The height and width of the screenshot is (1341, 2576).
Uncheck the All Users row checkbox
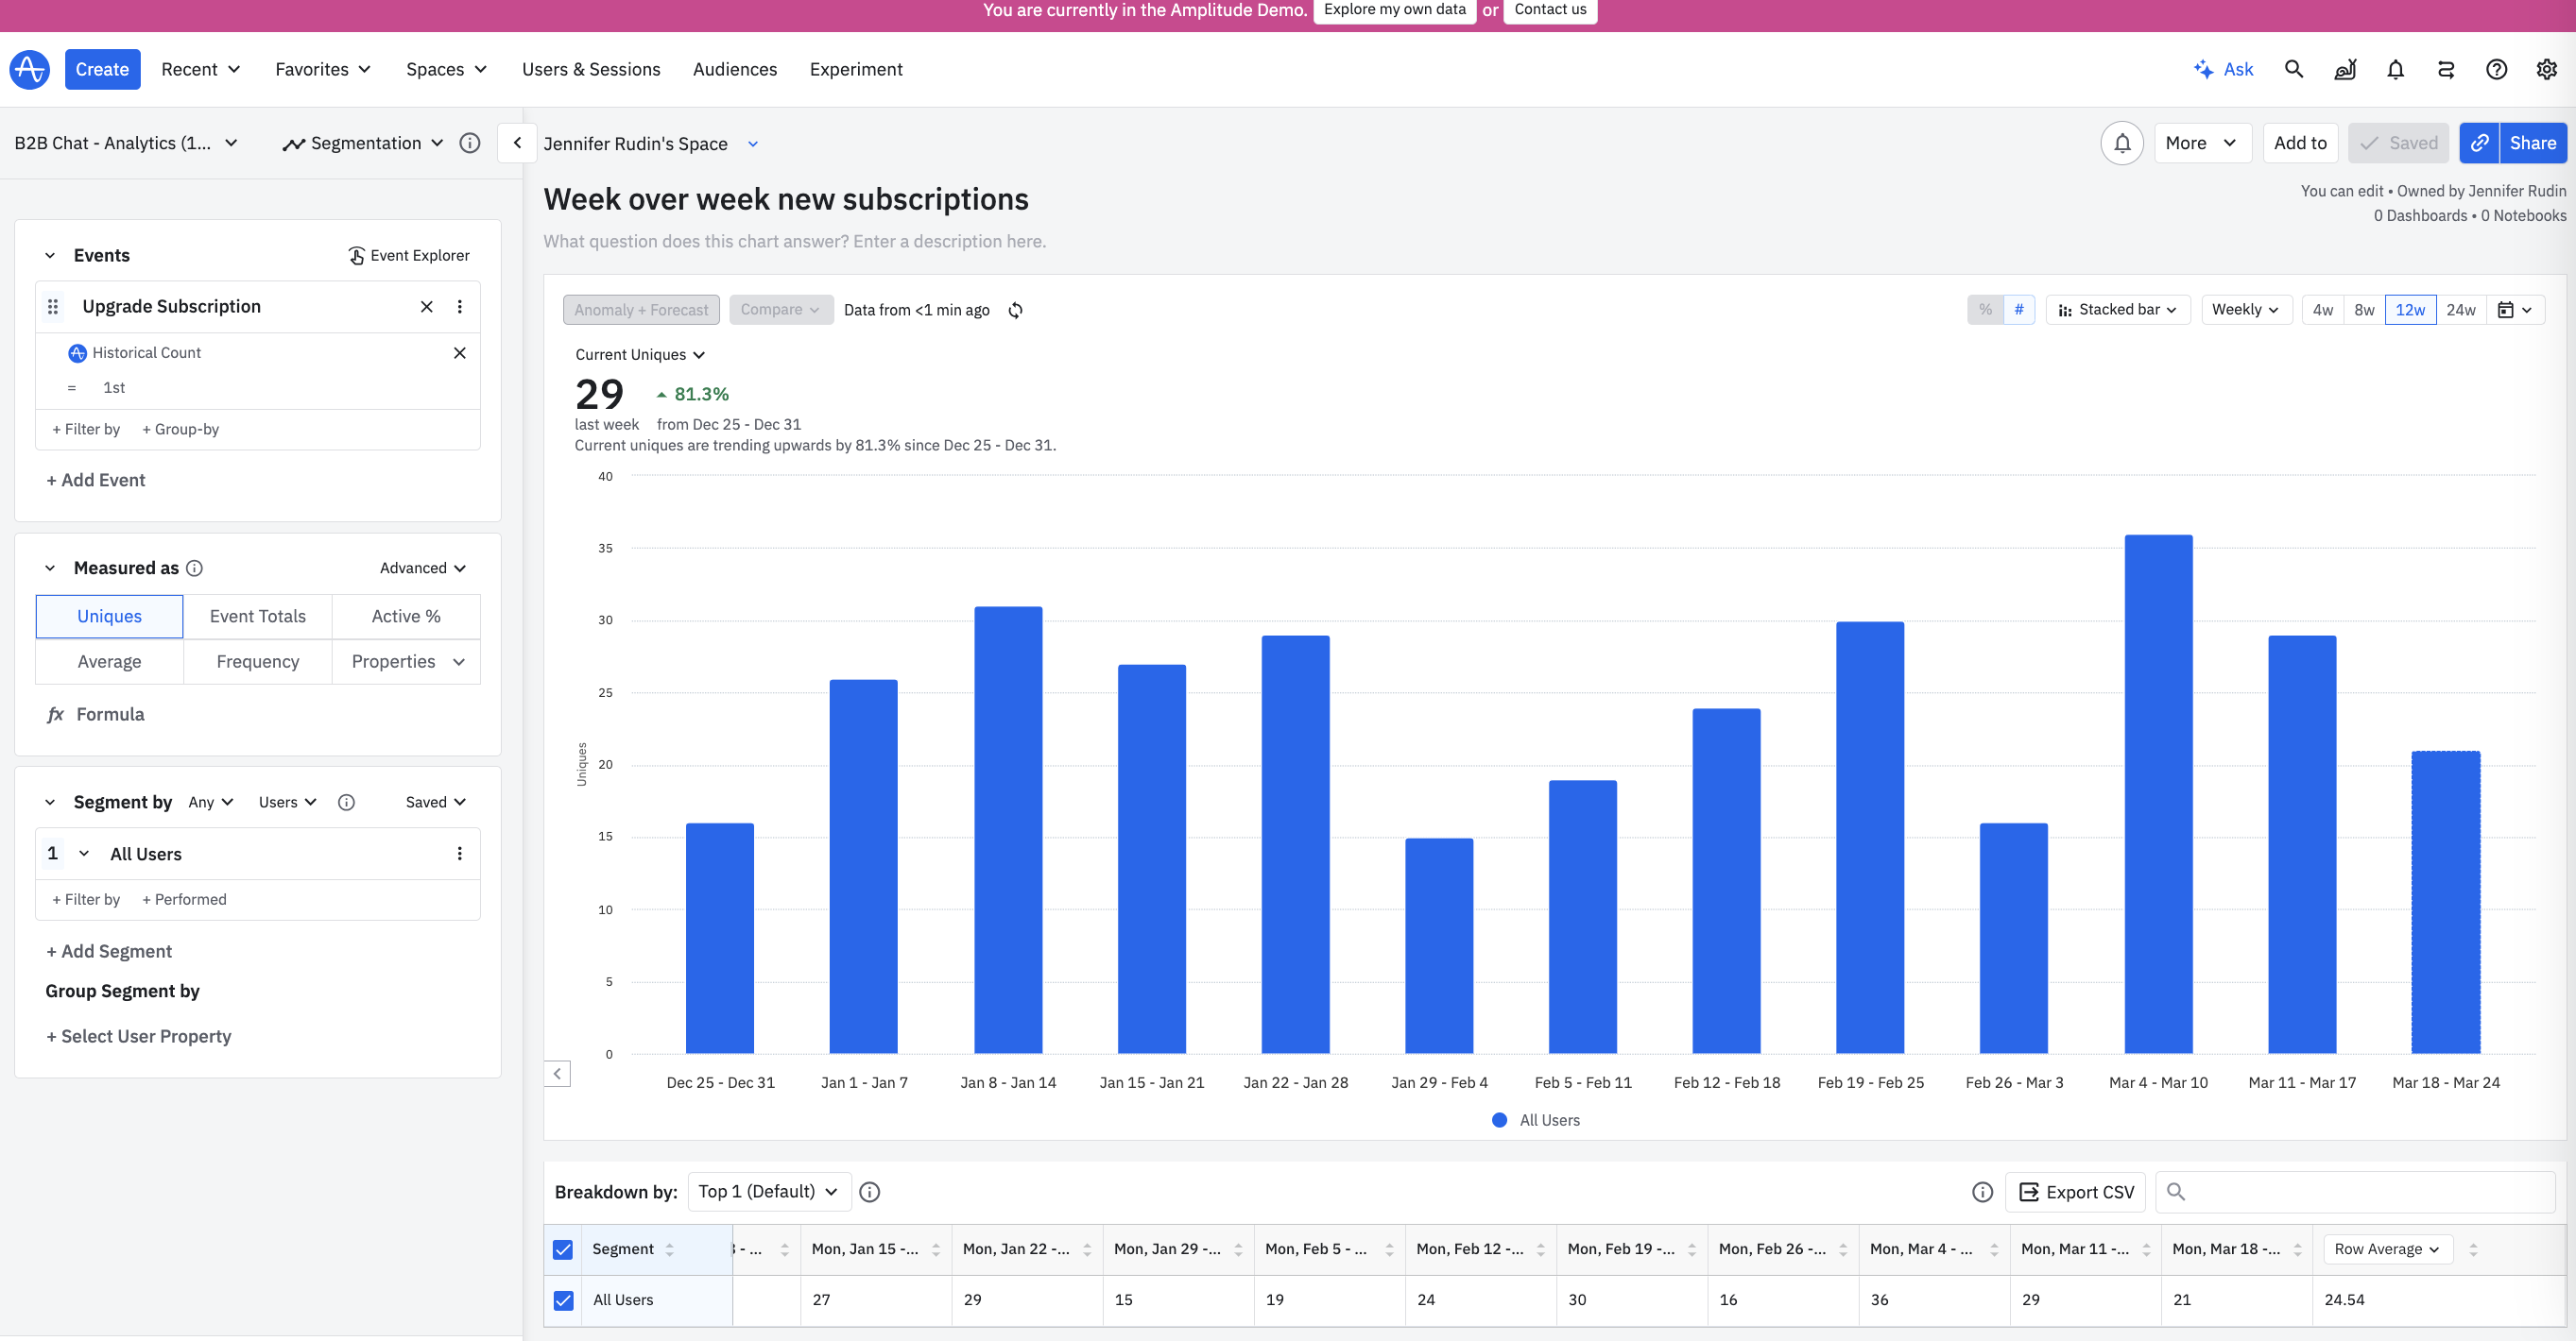point(563,1299)
